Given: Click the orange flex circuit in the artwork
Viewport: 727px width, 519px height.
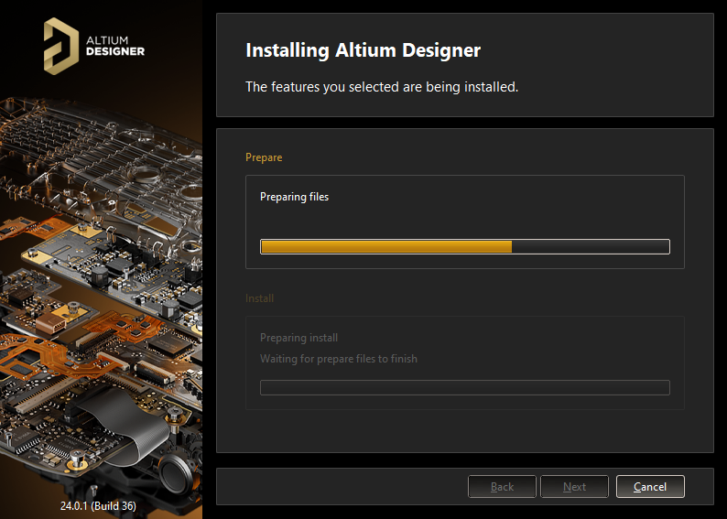Looking at the screenshot, I should (37, 352).
